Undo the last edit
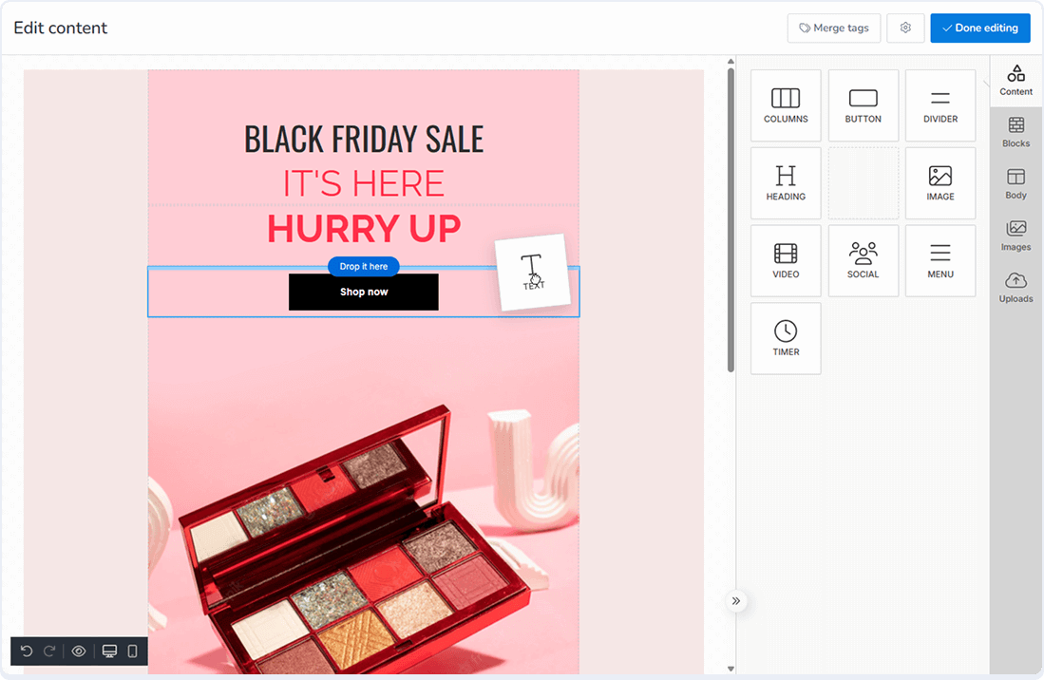This screenshot has width=1044, height=680. click(27, 651)
